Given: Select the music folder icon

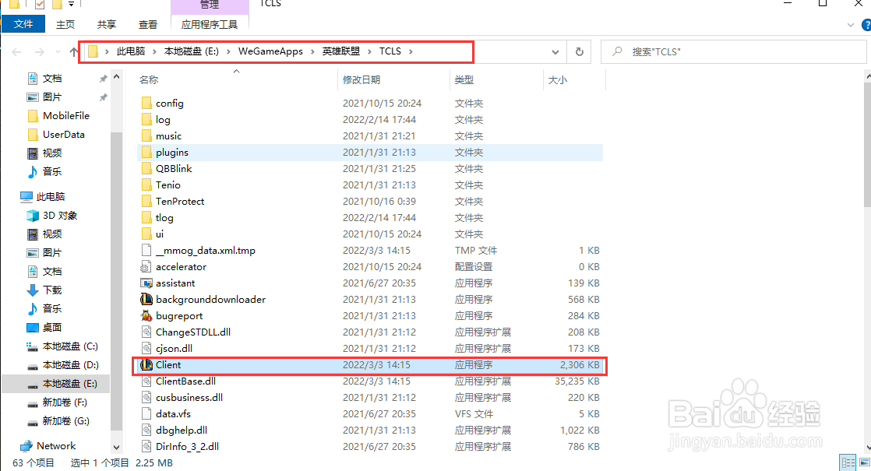Looking at the screenshot, I should click(x=146, y=136).
